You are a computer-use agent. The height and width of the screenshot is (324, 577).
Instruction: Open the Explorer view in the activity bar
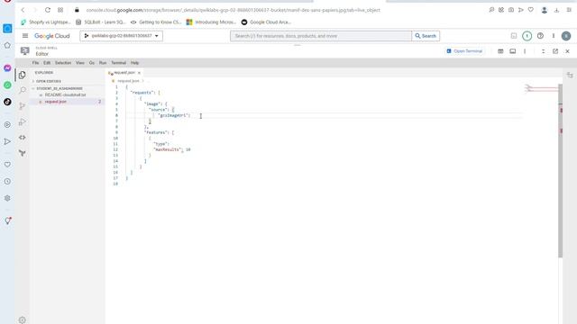click(22, 75)
